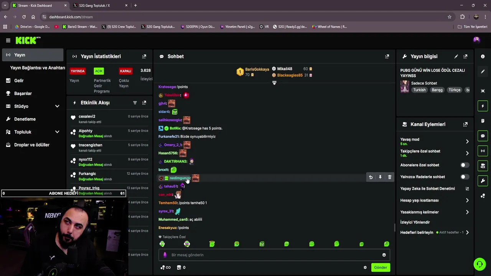
Task: Click the Bir mesaj gönderin input field
Action: click(x=274, y=255)
